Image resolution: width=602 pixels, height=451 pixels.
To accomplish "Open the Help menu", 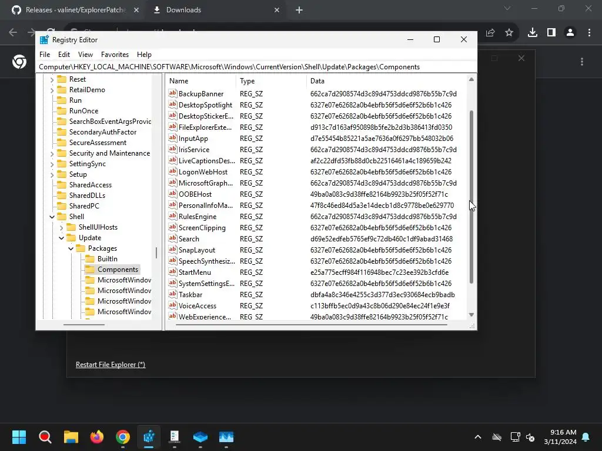I will tap(144, 55).
